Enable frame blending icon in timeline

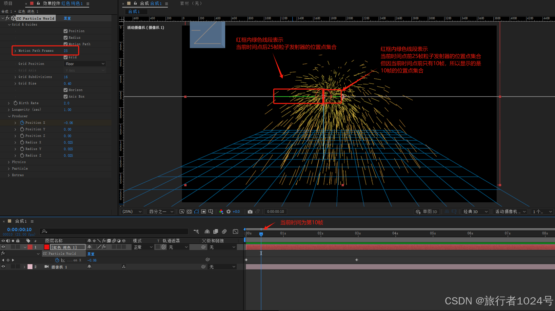point(216,231)
